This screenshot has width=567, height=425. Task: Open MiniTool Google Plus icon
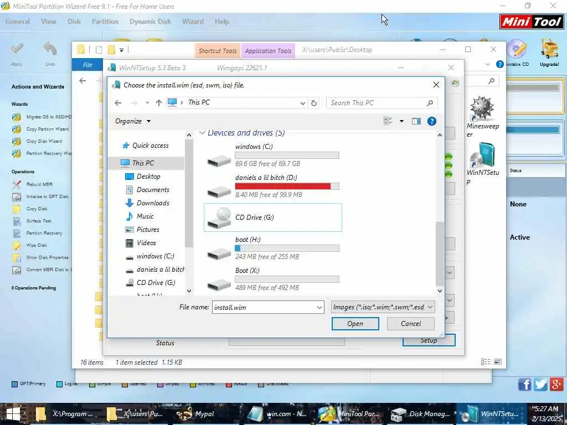click(557, 384)
